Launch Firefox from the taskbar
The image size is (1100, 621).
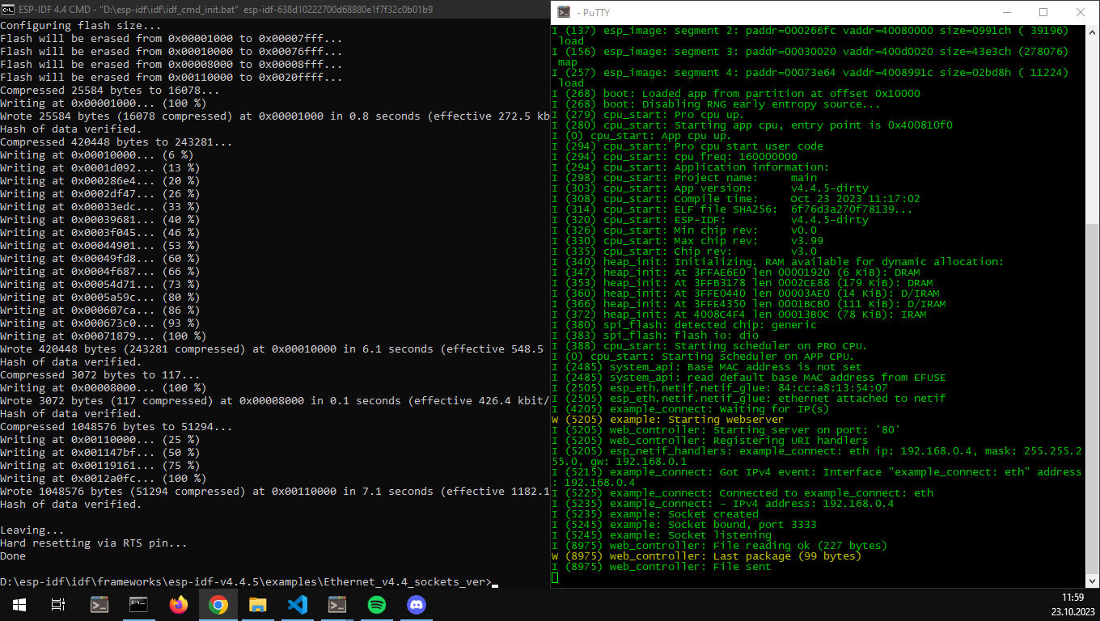click(178, 604)
